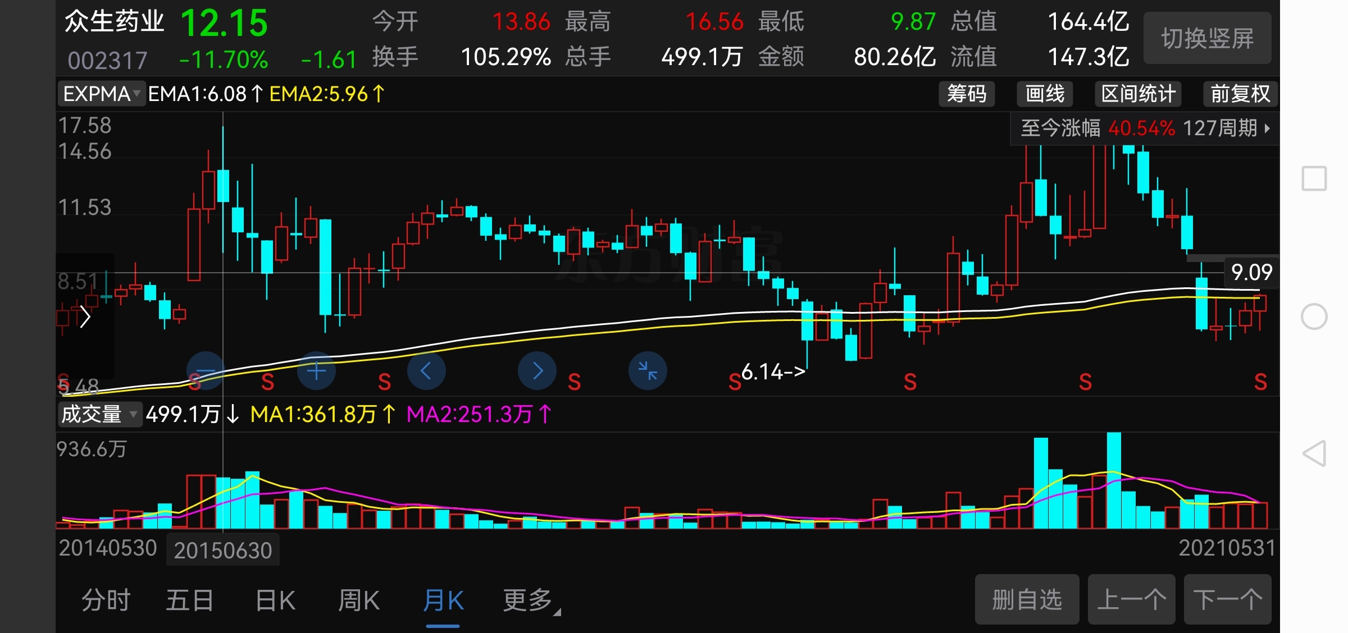1348x633 pixels.
Task: Tap the zoom-out minus circle on chart
Action: pyautogui.click(x=206, y=371)
